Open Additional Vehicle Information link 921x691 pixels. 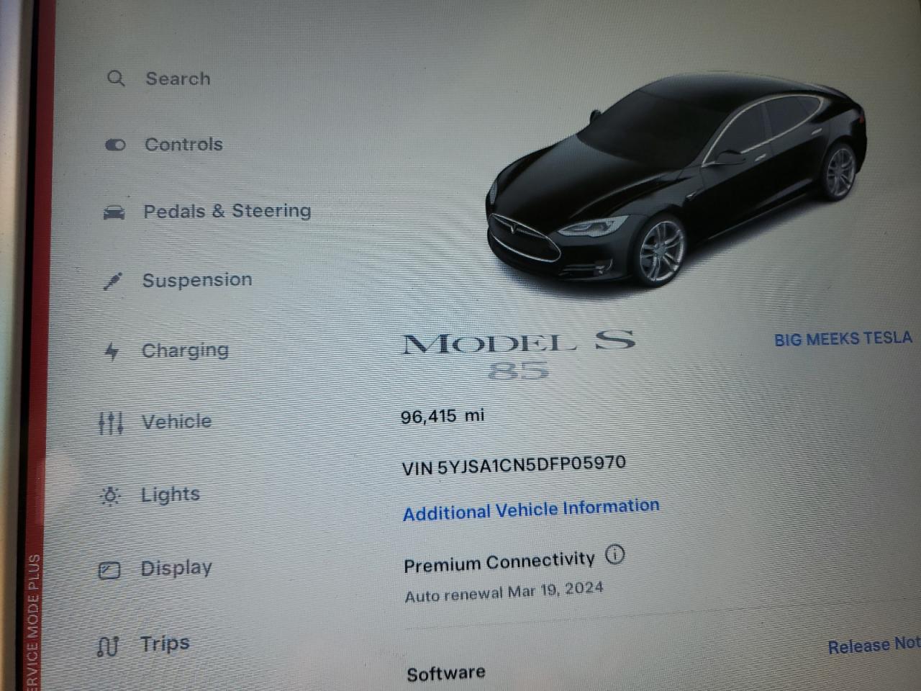tap(531, 510)
